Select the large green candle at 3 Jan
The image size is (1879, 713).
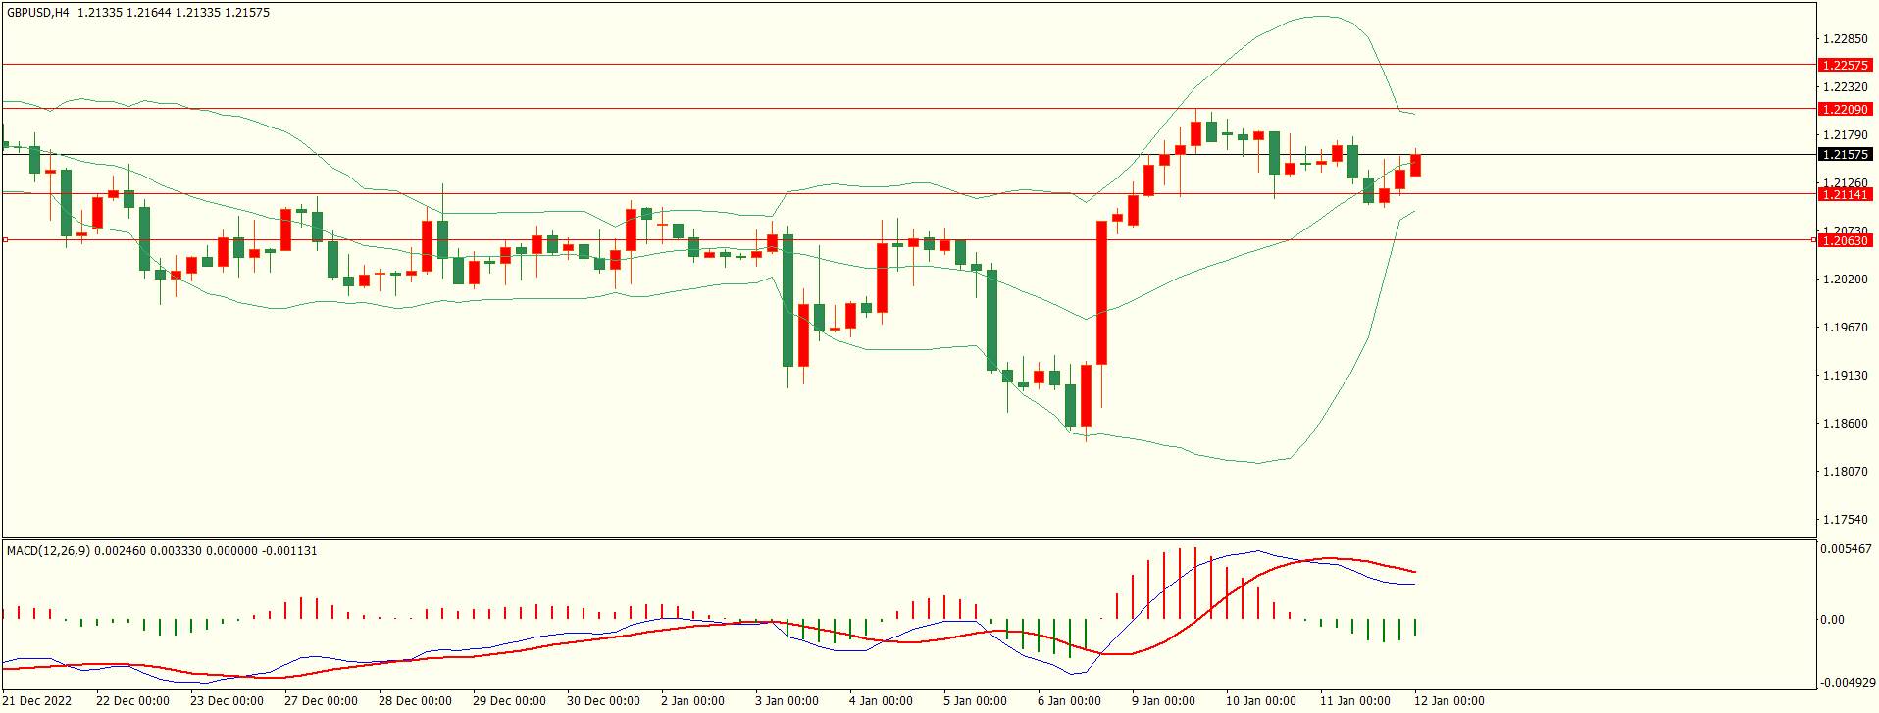tap(787, 300)
